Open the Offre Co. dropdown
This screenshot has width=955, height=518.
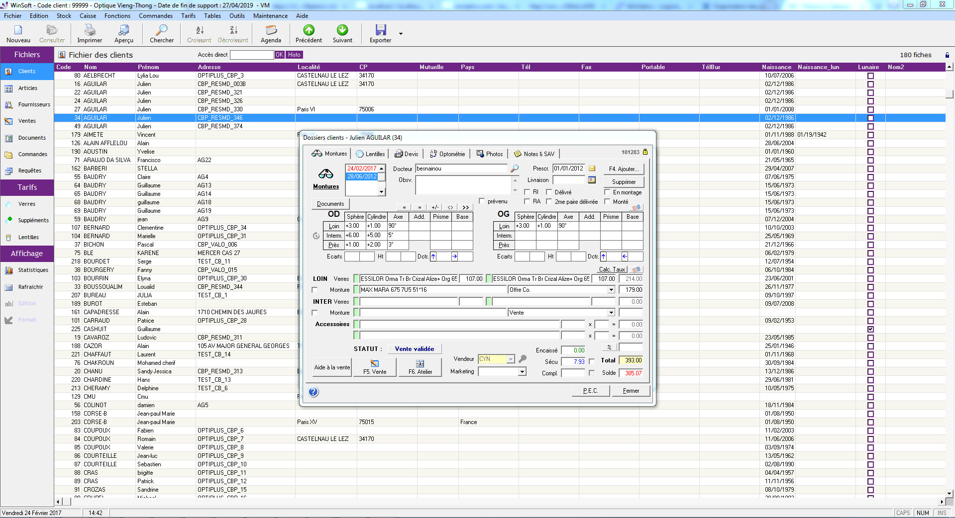611,290
